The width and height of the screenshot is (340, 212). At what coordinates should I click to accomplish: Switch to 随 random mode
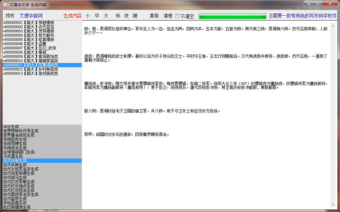pyautogui.click(x=135, y=16)
